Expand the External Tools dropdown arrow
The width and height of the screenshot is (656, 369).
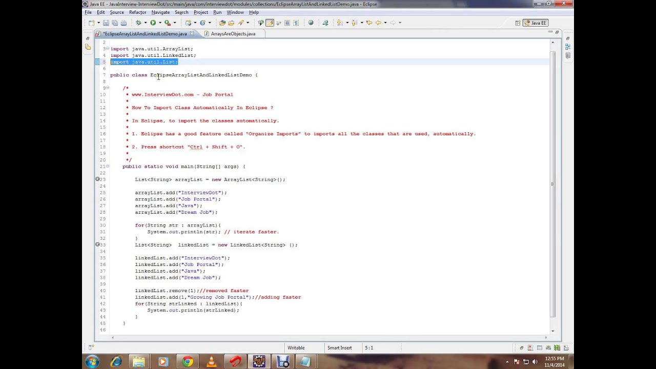coord(174,23)
